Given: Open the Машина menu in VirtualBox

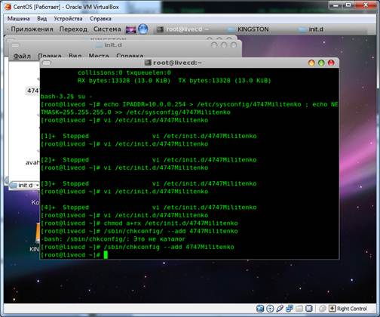Looking at the screenshot, I should 18,19.
